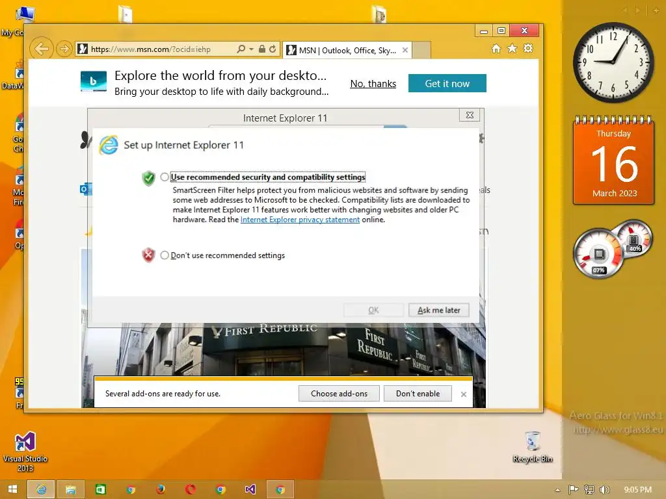Click the Ask me later button
This screenshot has width=666, height=499.
coord(439,310)
